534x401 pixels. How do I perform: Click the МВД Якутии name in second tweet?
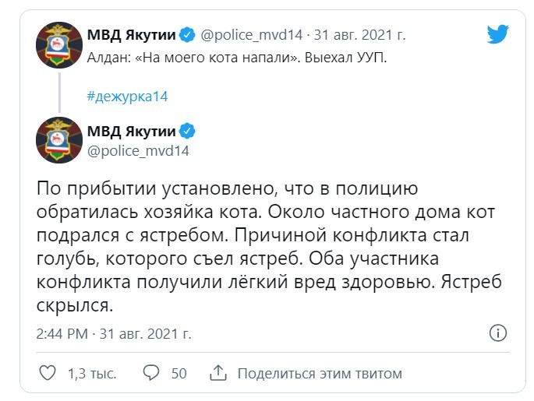[x=132, y=131]
